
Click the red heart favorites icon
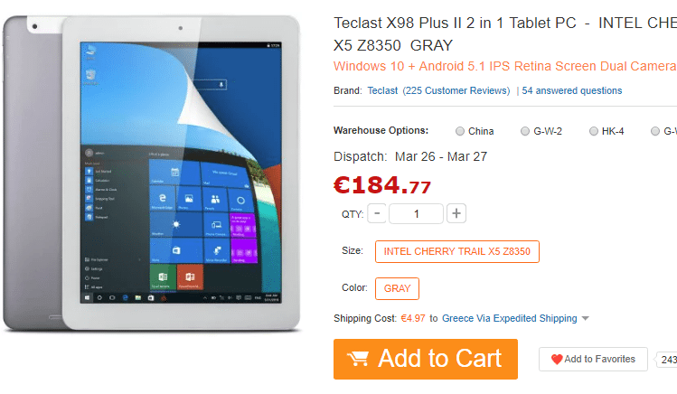(x=557, y=359)
